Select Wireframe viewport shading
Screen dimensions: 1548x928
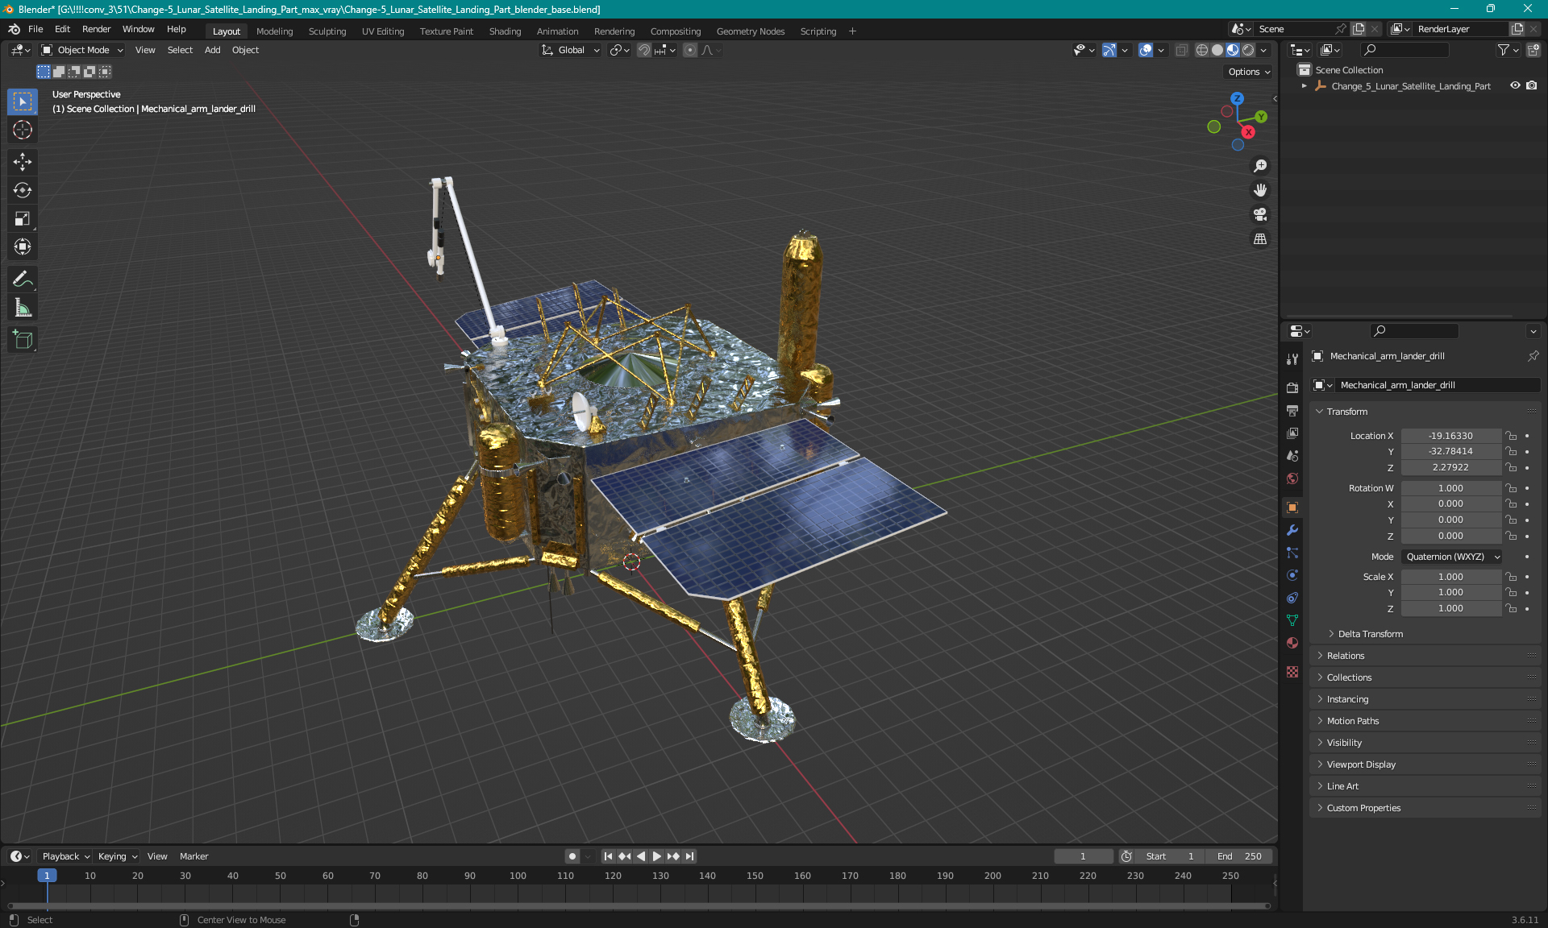point(1201,50)
